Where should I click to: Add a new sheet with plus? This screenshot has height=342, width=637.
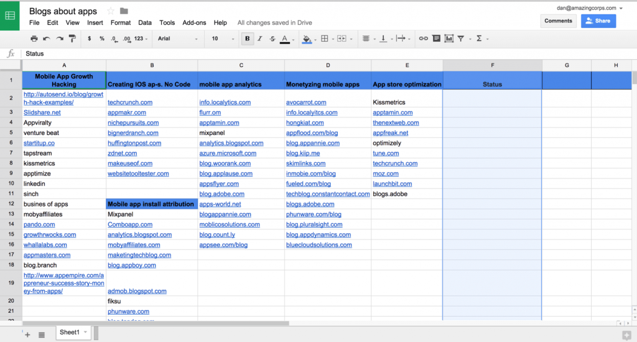tap(27, 335)
